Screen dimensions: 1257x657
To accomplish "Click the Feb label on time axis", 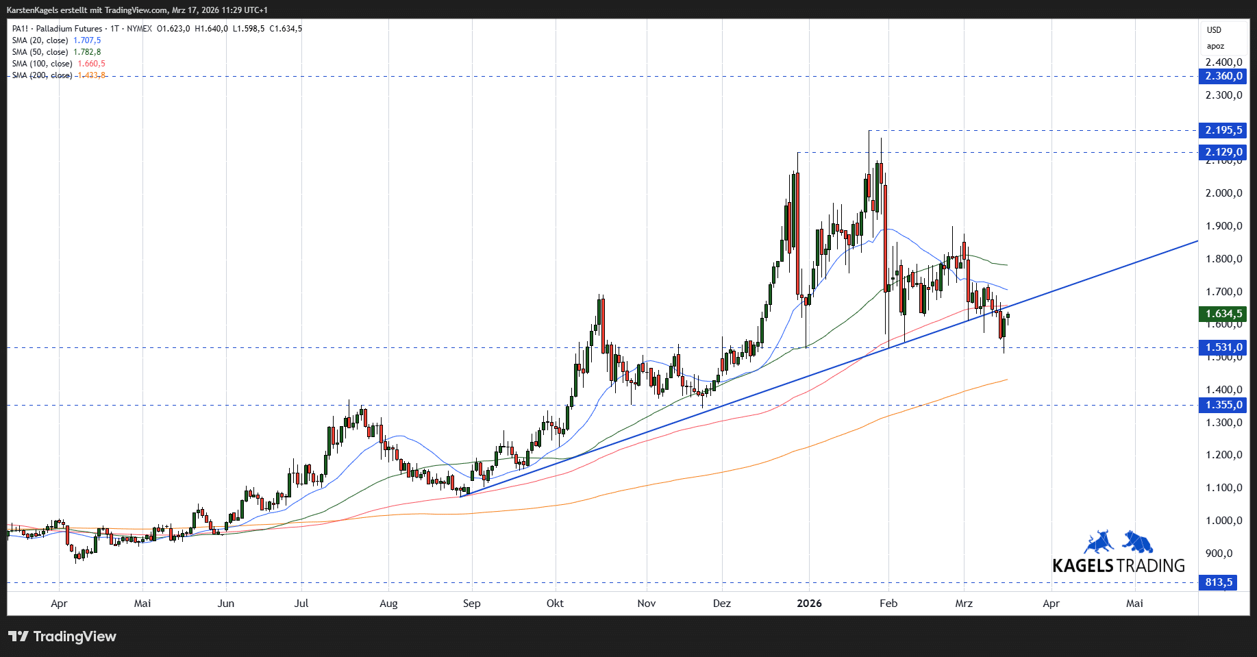I will (888, 604).
